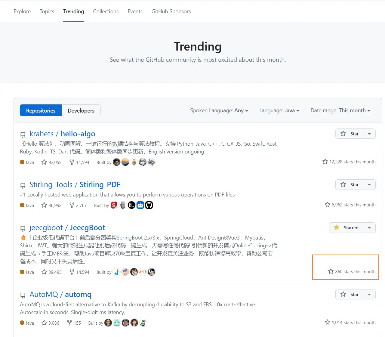Click '1,014 stars this month' text
This screenshot has width=385, height=337.
[354, 323]
